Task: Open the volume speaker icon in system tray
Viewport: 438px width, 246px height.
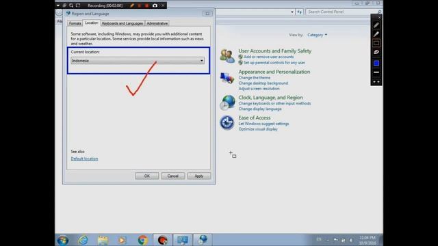Action: tap(351, 240)
